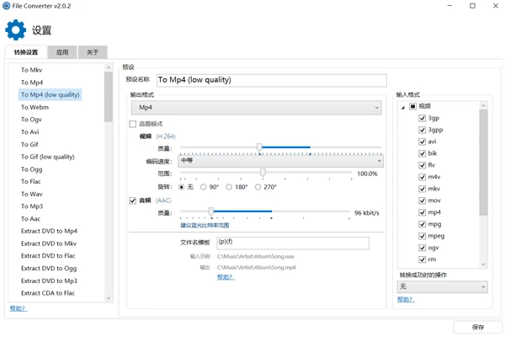505x337 pixels.
Task: Uncheck the ogv input format
Action: (423, 248)
